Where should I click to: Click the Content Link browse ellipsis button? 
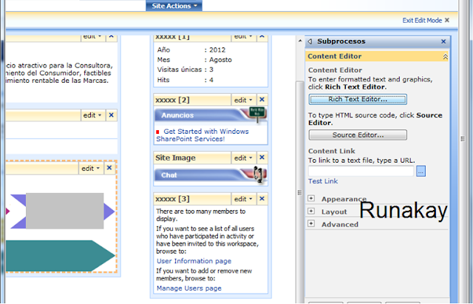click(x=421, y=171)
